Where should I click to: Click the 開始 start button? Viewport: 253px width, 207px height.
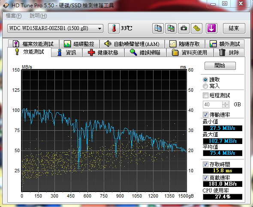220,66
